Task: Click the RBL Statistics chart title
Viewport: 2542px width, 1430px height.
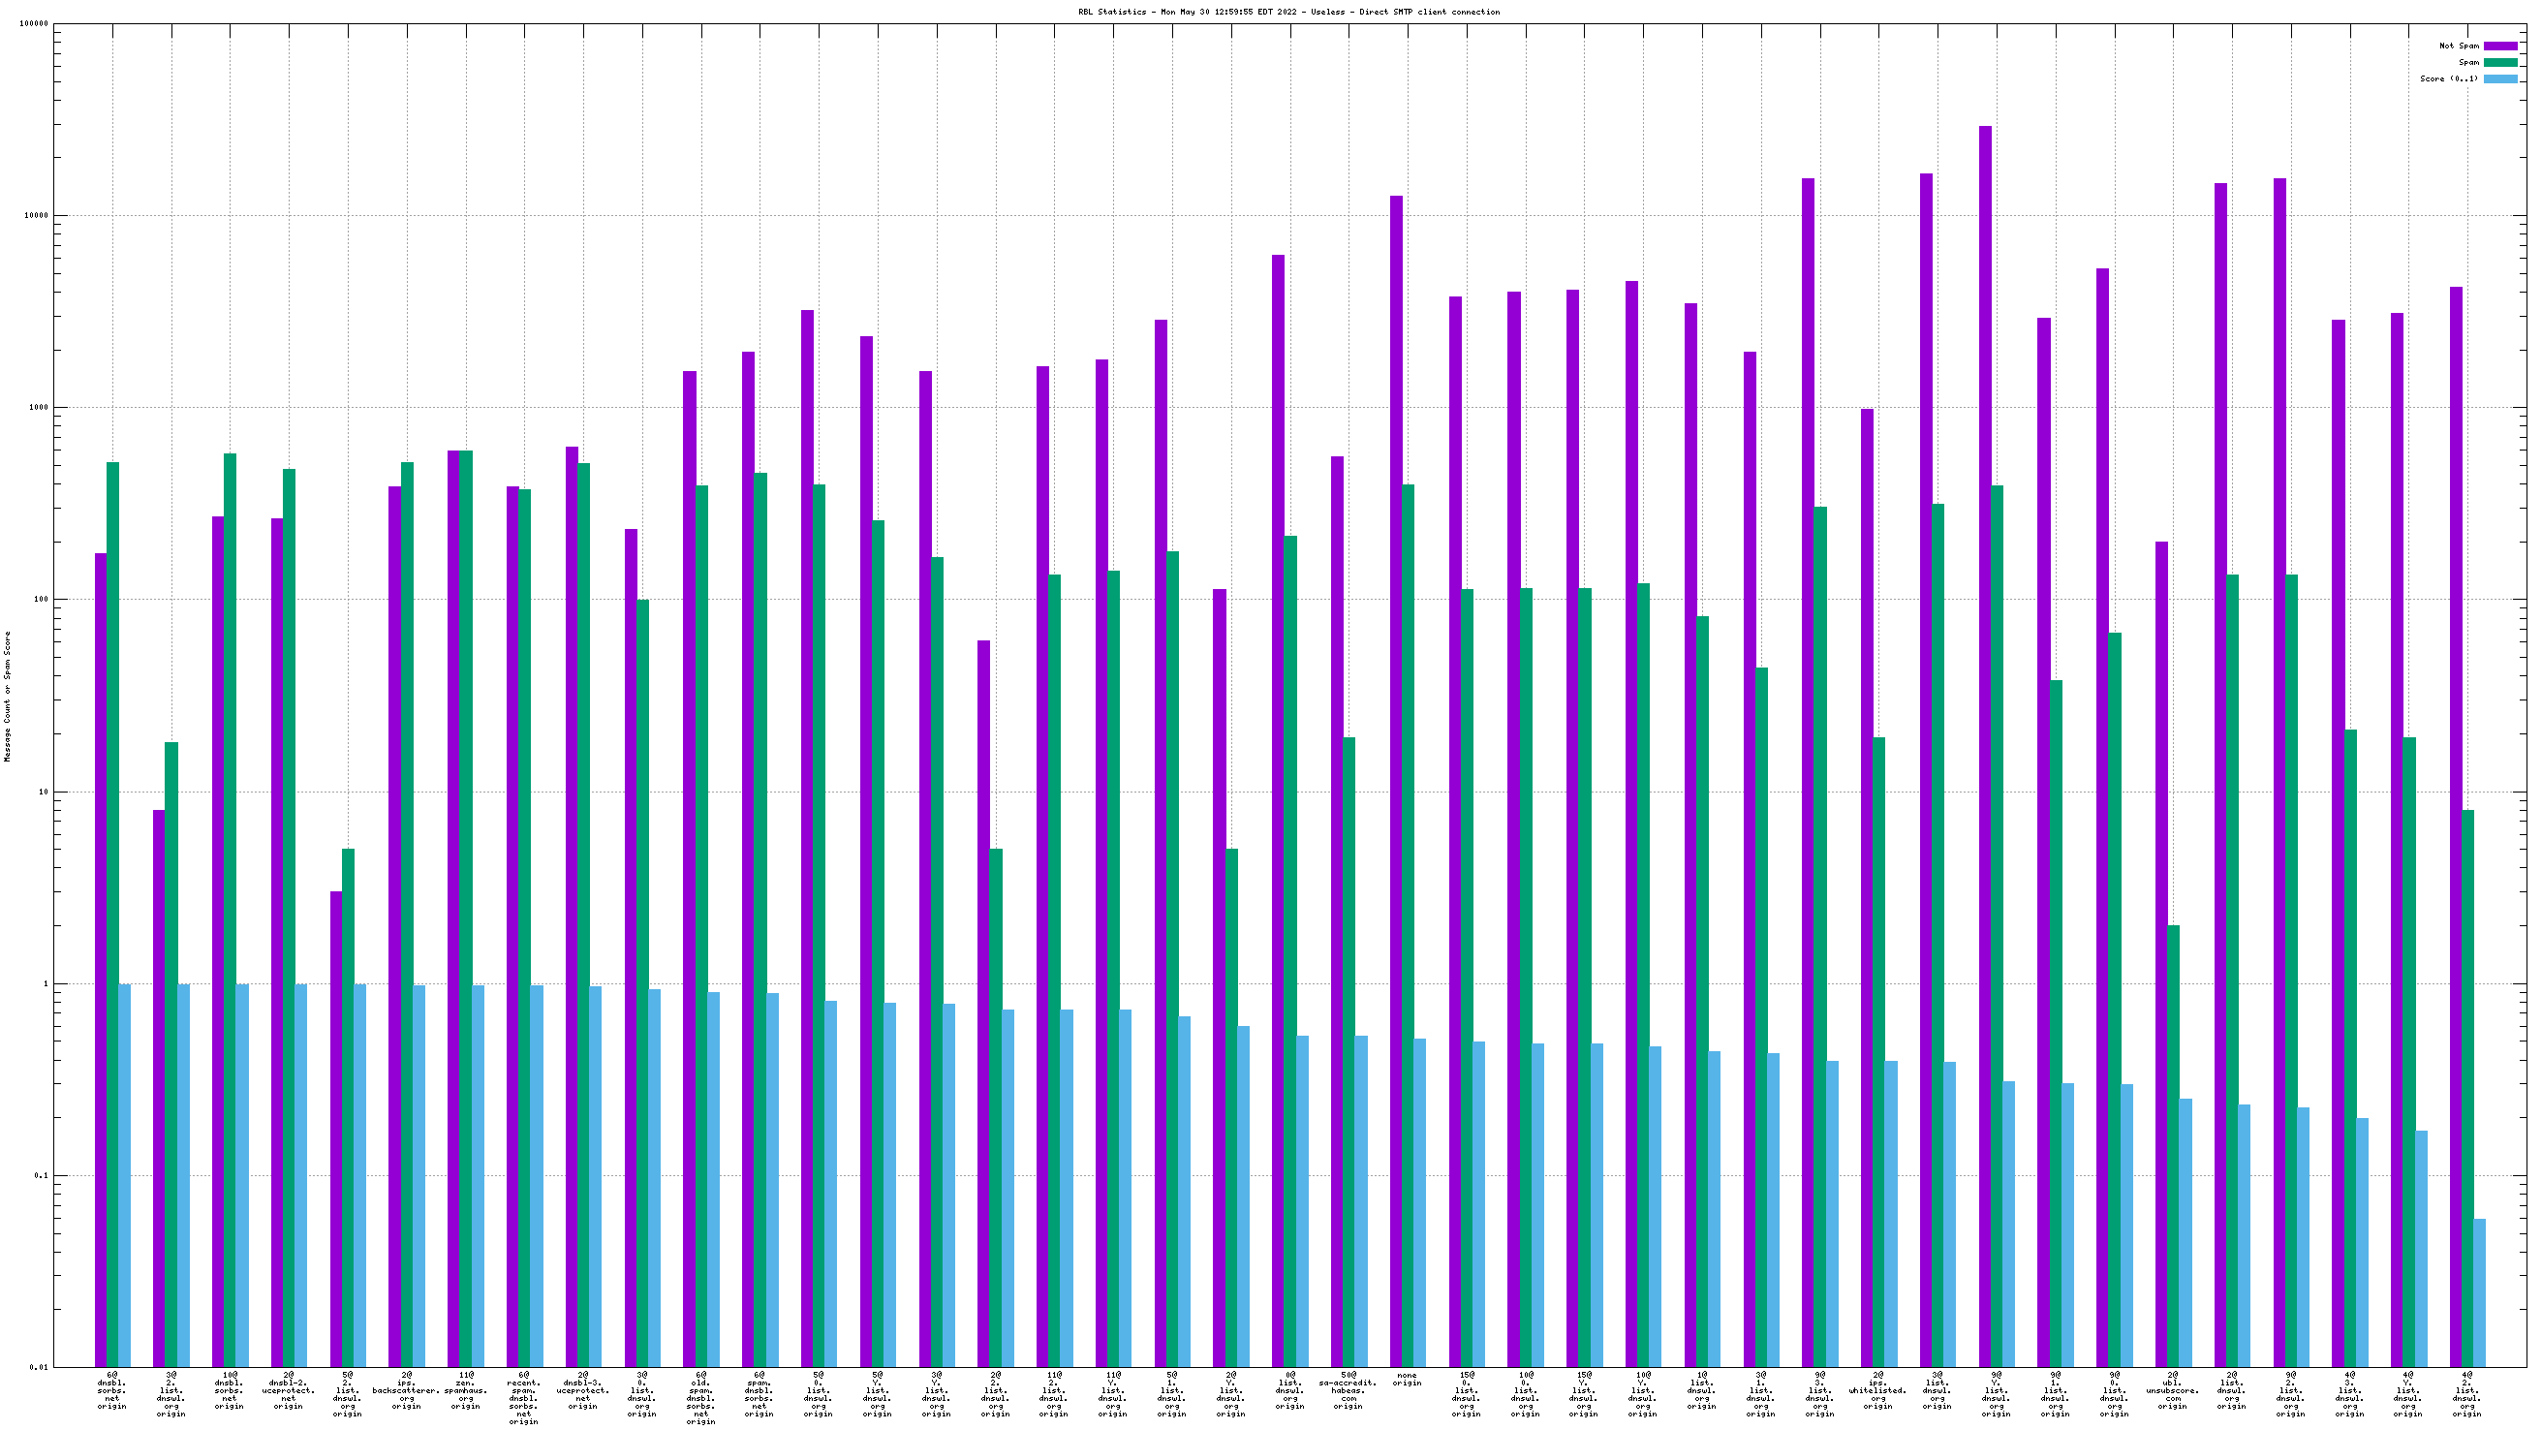Action: coord(1288,12)
